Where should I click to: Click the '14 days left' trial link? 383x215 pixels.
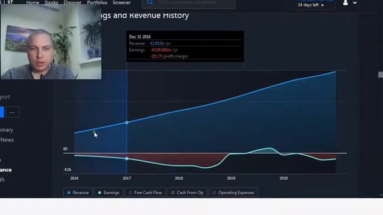coord(311,5)
